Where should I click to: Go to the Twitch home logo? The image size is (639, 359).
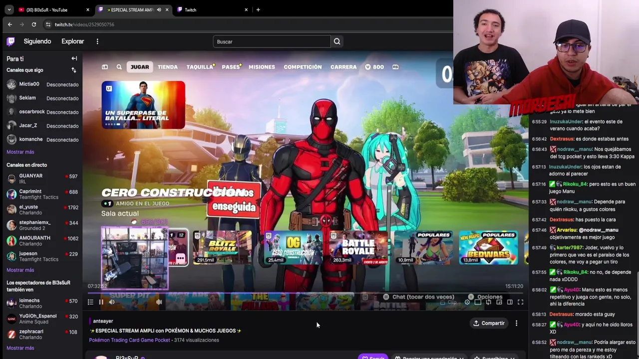(10, 41)
